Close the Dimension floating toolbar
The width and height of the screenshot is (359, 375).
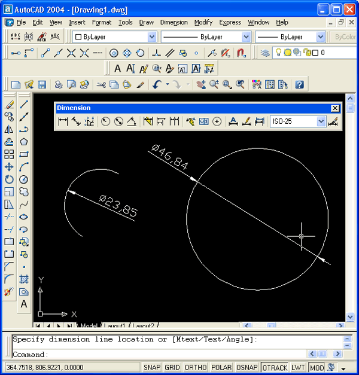pos(335,108)
